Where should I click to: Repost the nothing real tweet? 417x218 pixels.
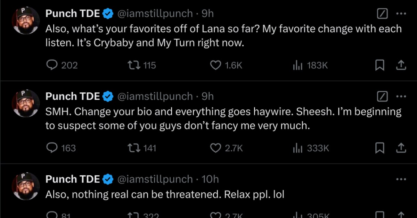click(x=133, y=216)
